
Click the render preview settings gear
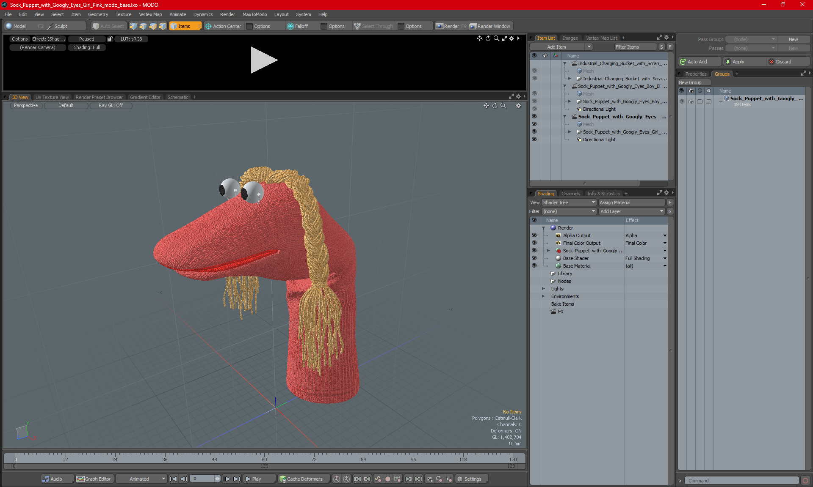(512, 38)
